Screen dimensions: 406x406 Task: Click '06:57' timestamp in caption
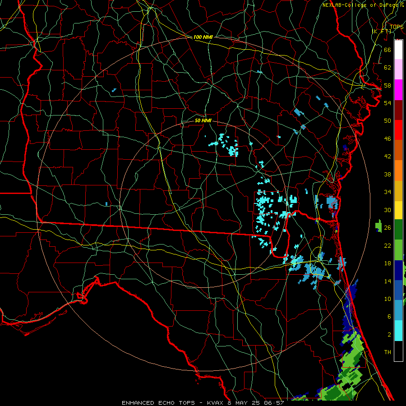tap(274, 403)
